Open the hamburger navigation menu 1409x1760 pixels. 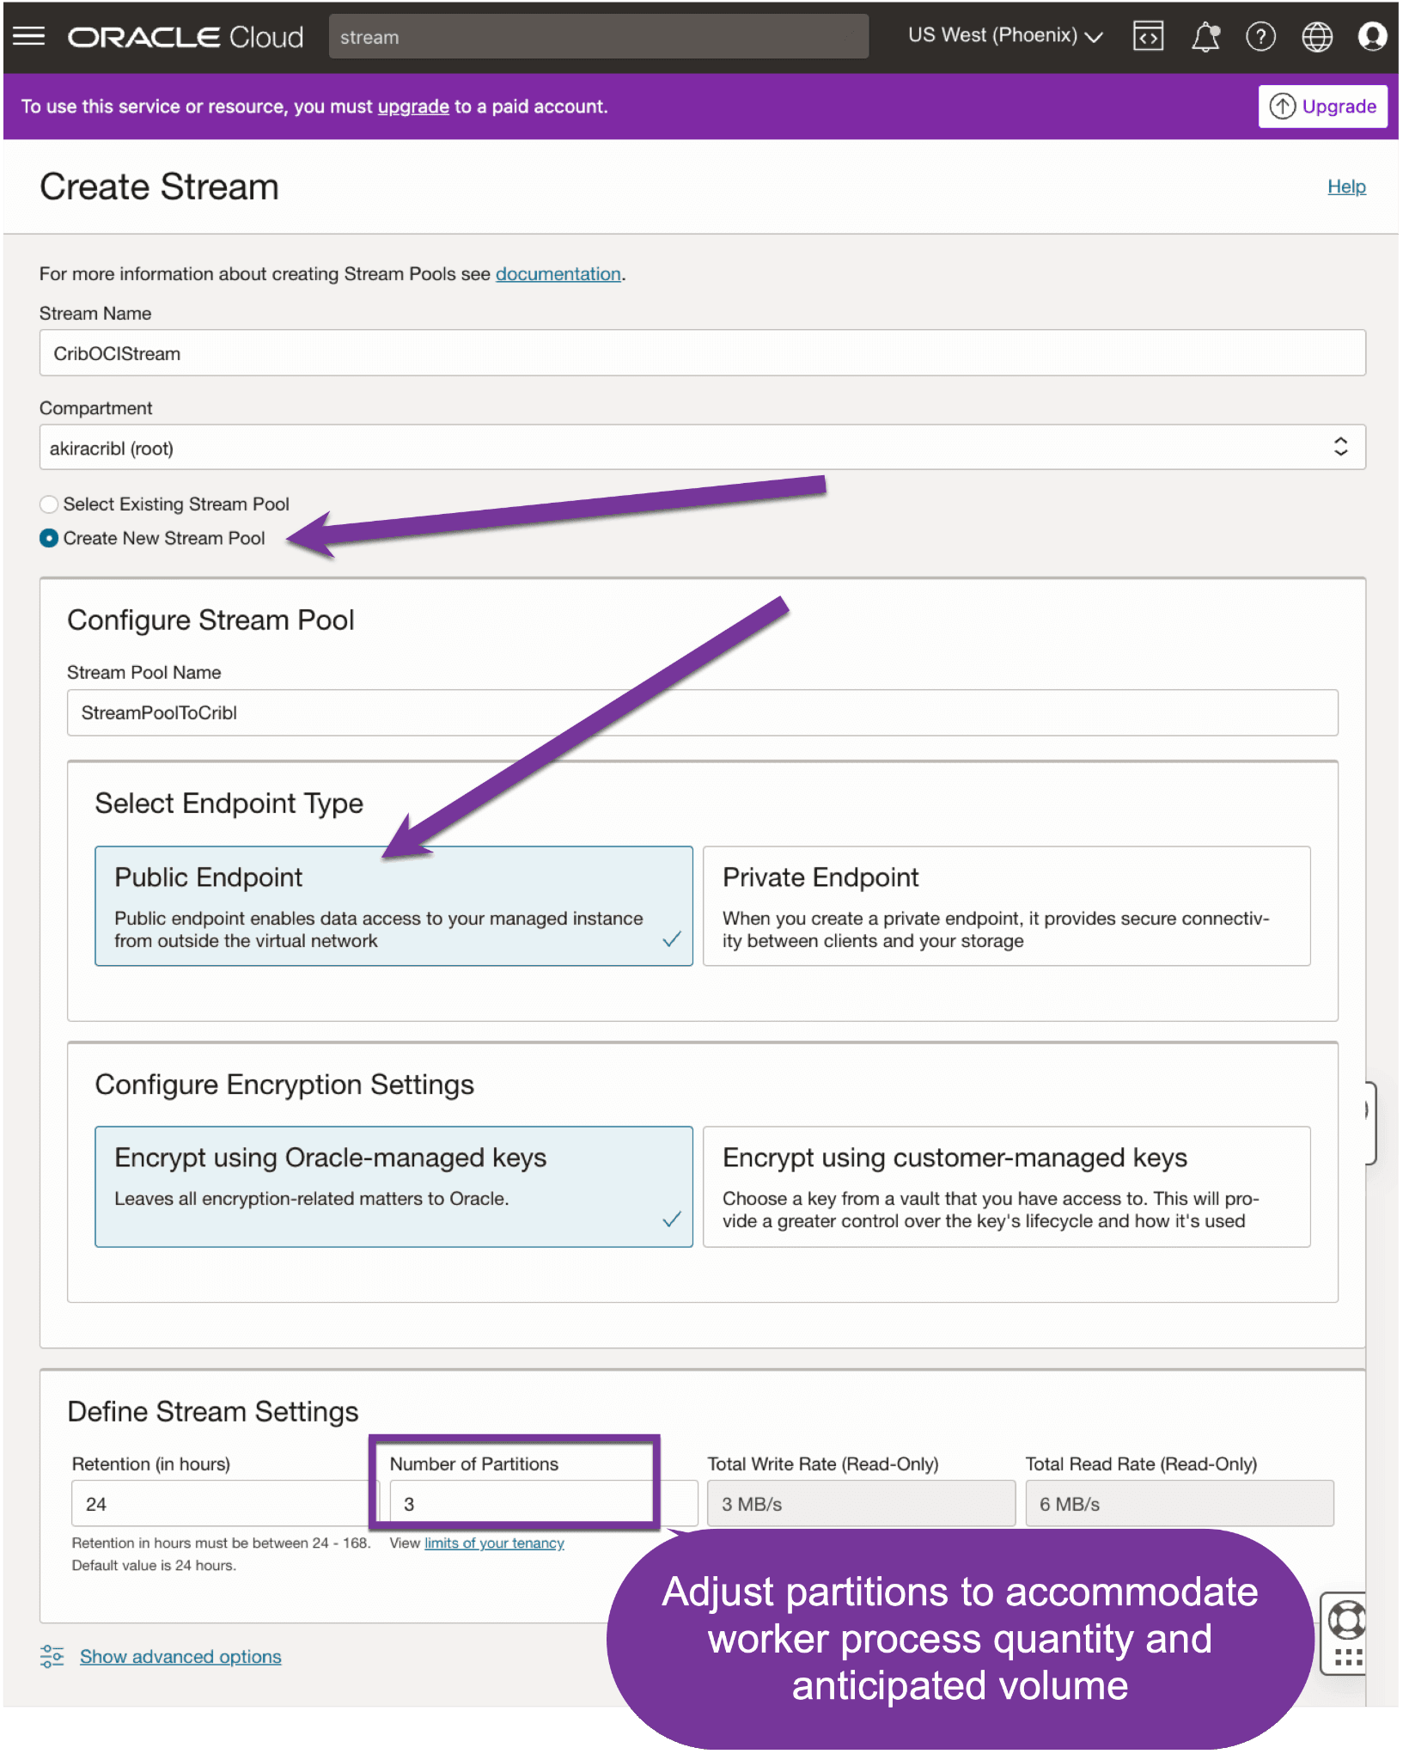(x=29, y=36)
